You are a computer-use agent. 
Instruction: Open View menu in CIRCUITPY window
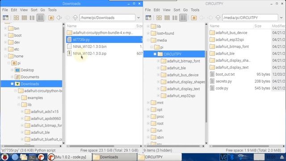click(167, 10)
